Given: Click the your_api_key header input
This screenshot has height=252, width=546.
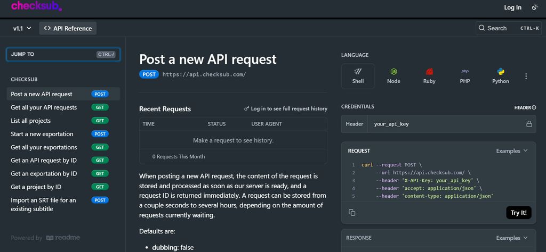Looking at the screenshot, I should click(x=447, y=124).
